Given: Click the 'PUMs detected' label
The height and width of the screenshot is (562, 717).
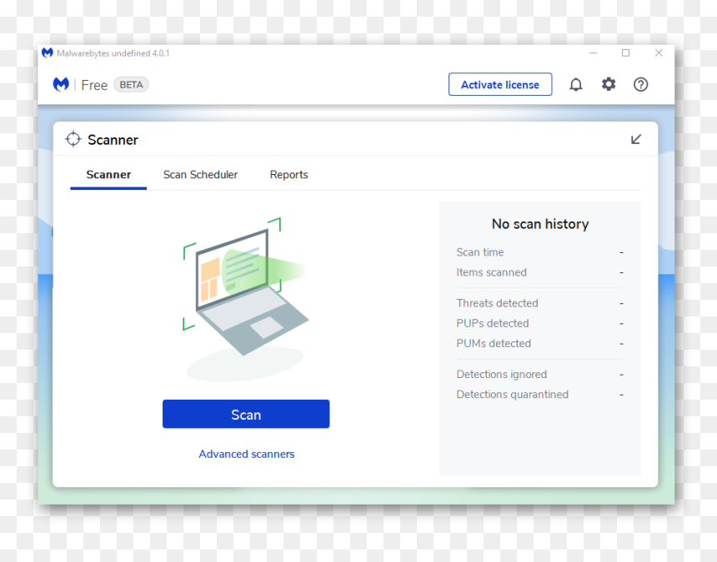Looking at the screenshot, I should point(494,344).
